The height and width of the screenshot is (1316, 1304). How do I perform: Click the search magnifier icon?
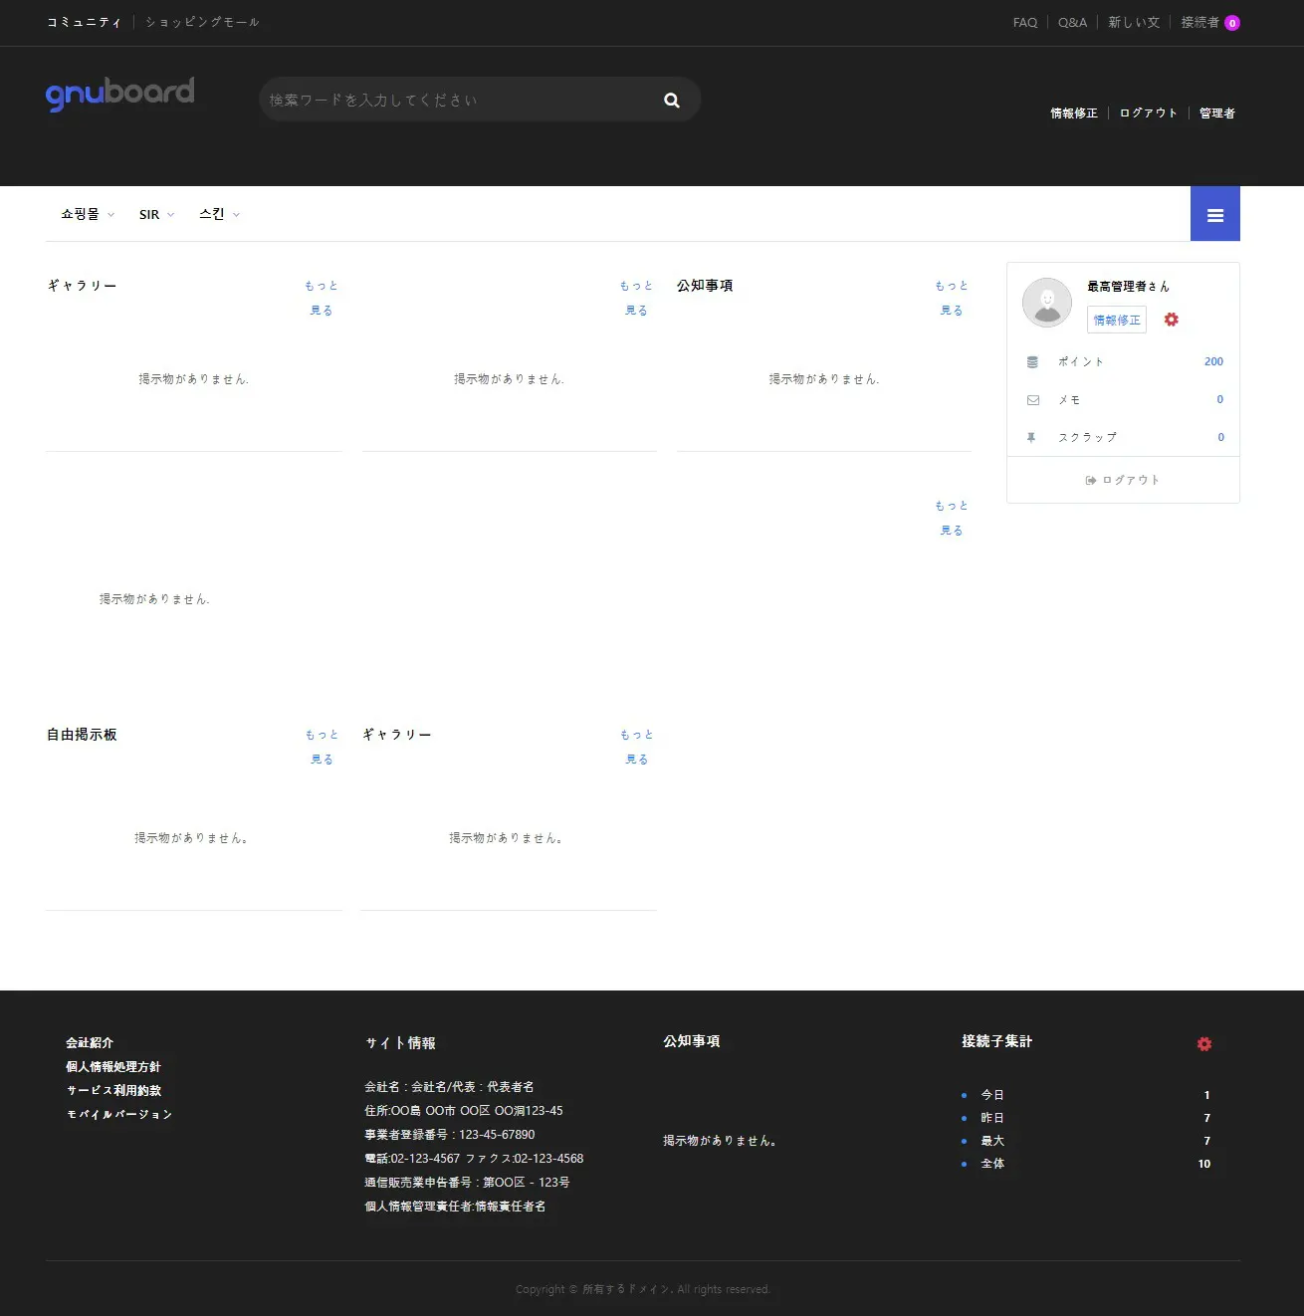pyautogui.click(x=672, y=101)
